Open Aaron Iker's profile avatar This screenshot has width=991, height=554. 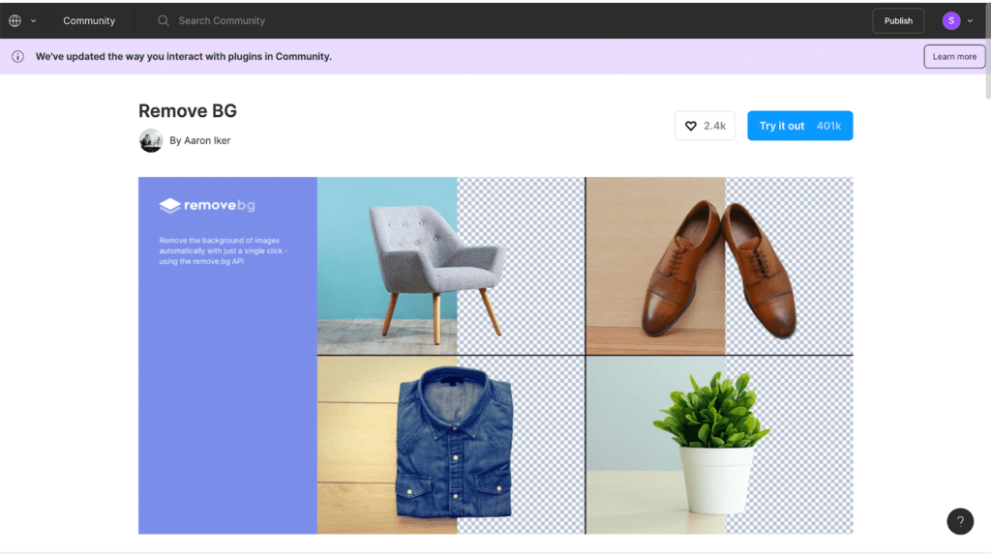(151, 140)
